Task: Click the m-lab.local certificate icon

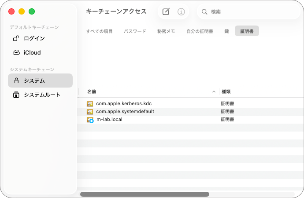Action: point(90,120)
